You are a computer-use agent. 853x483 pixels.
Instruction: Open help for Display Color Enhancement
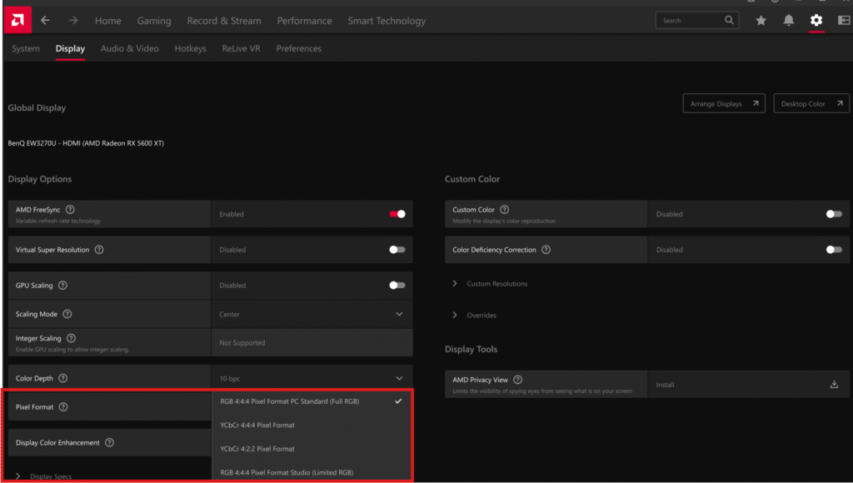pyautogui.click(x=109, y=442)
